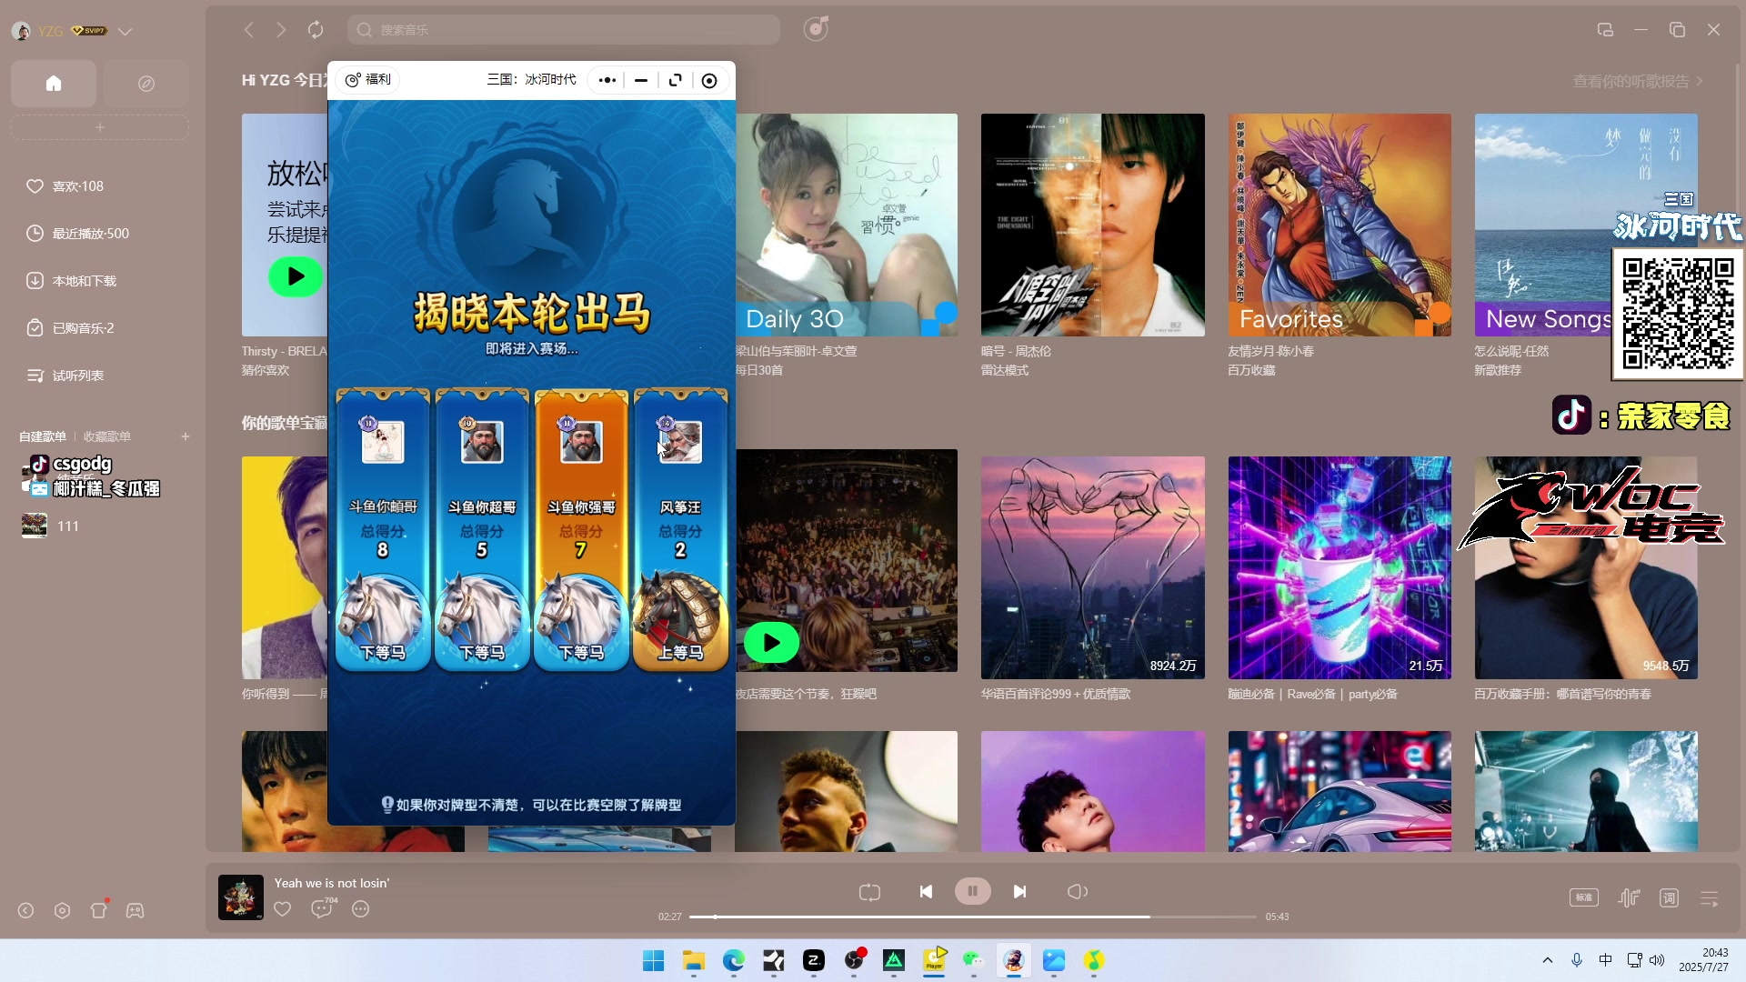Open playlist named 111
Image resolution: width=1746 pixels, height=982 pixels.
click(x=68, y=526)
